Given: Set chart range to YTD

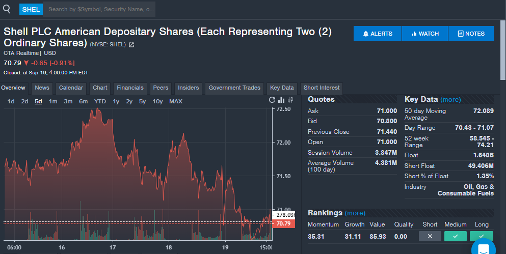Looking at the screenshot, I should tap(100, 101).
